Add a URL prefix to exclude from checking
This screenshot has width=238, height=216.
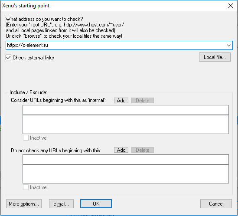(121, 150)
